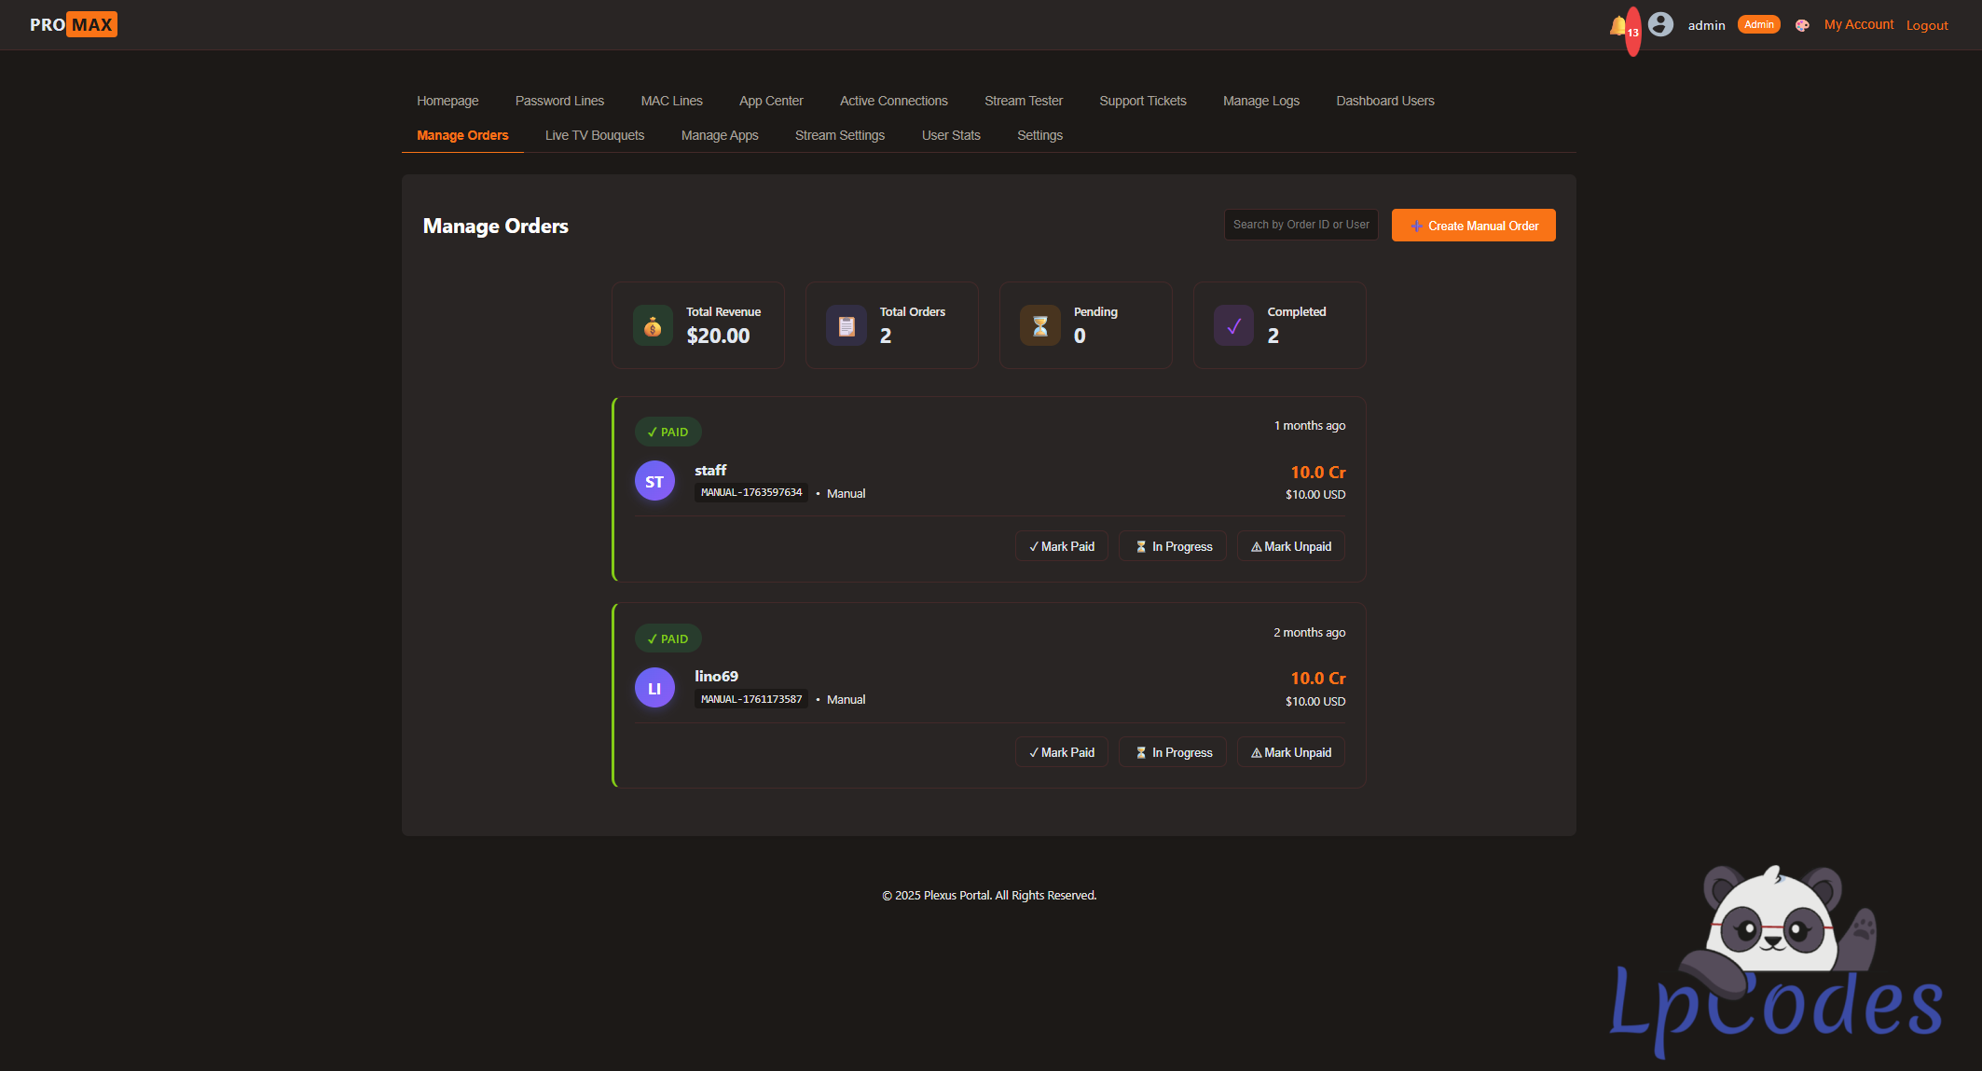
Task: Click the Completed checkmark icon
Action: coord(1233,326)
